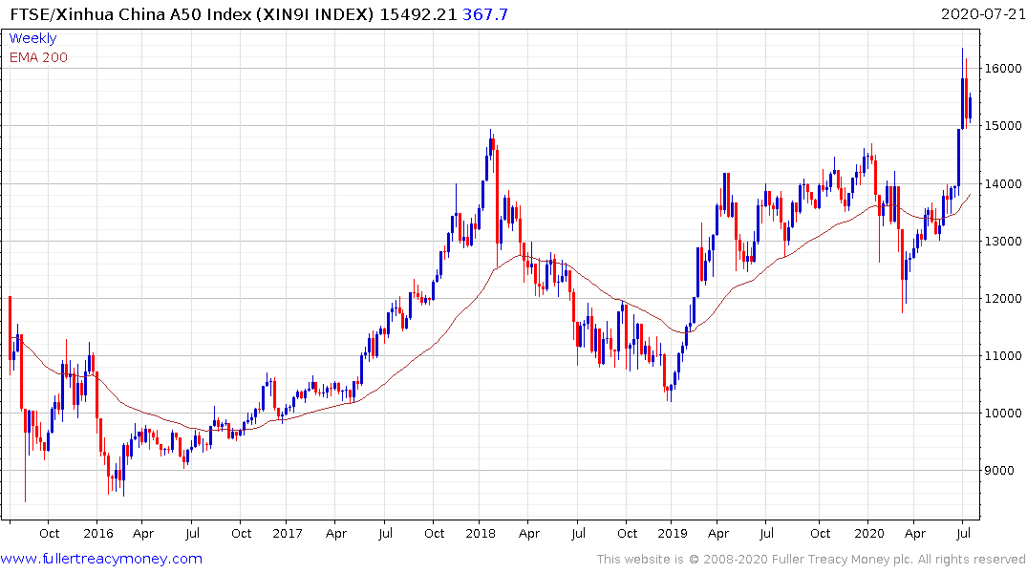Click the 11000 price axis label
This screenshot has height=573, width=1027.
(1003, 355)
